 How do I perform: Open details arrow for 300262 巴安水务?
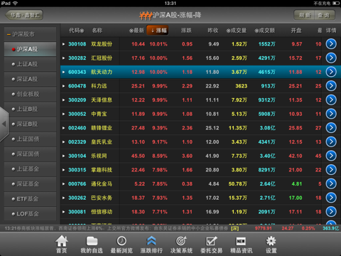[x=331, y=198]
